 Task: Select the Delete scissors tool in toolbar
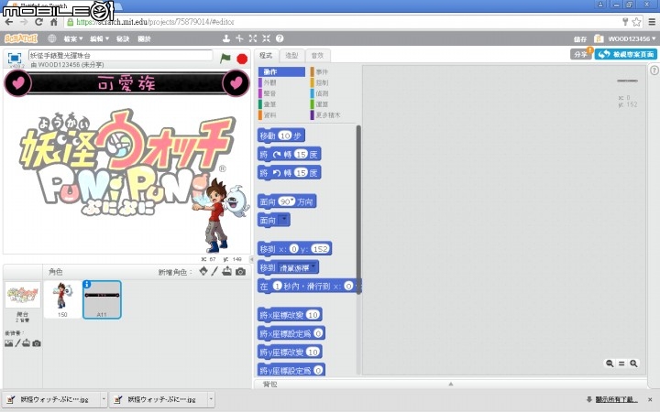pos(239,38)
